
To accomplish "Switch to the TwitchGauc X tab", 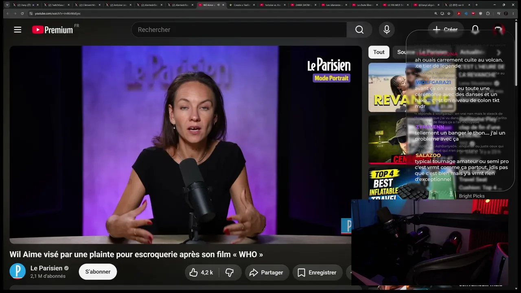I will (x=56, y=5).
